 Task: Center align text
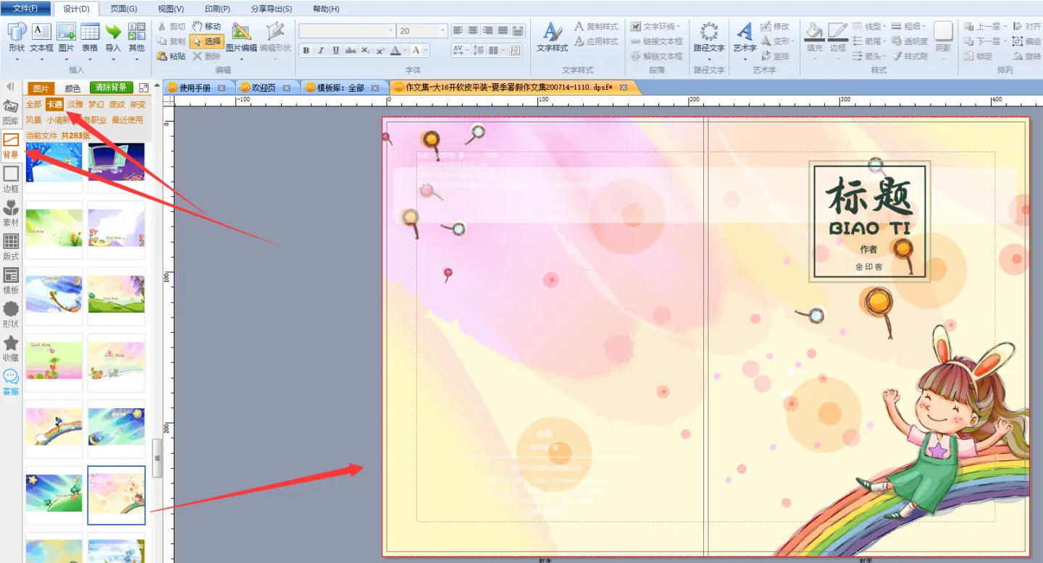coord(473,30)
